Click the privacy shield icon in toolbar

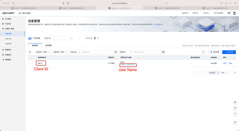point(64,3)
